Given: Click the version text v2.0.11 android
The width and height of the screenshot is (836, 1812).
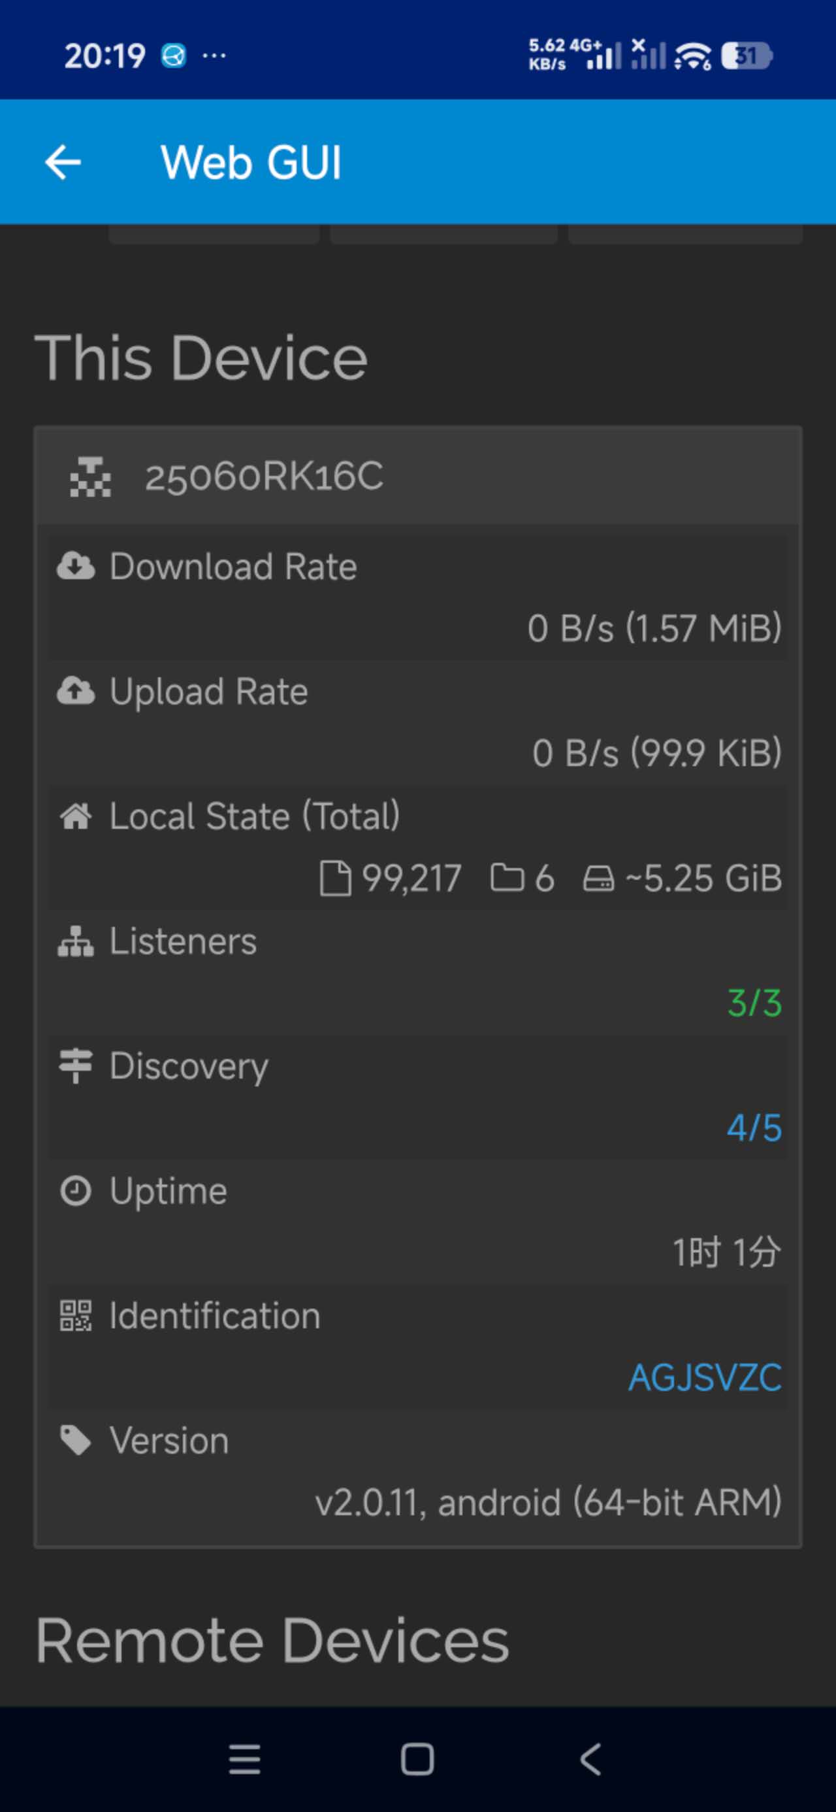Looking at the screenshot, I should [x=548, y=1503].
